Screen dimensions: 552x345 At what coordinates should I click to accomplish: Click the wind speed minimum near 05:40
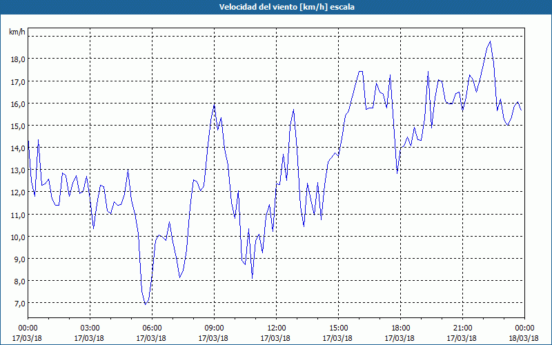(x=145, y=304)
